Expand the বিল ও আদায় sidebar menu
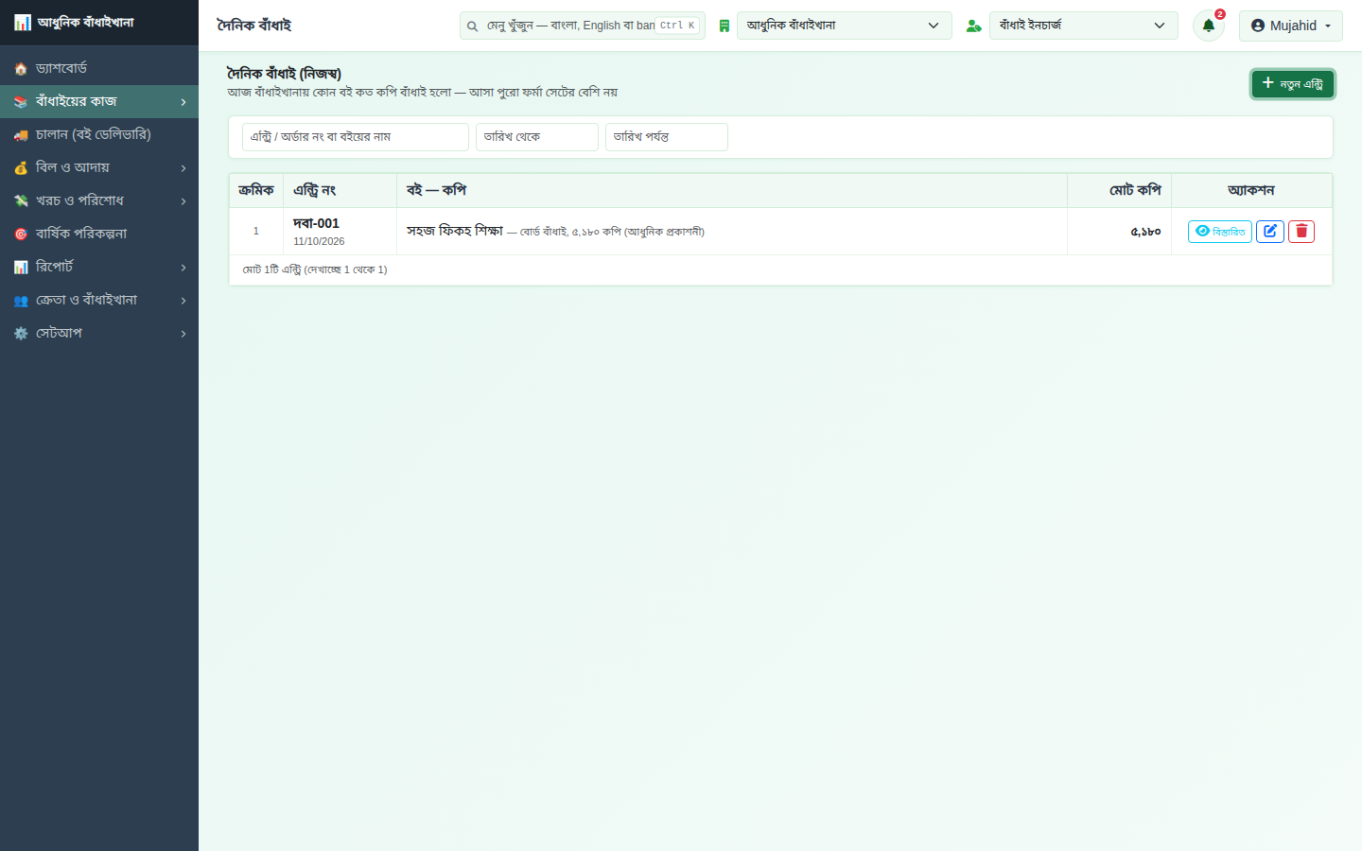 coord(99,167)
